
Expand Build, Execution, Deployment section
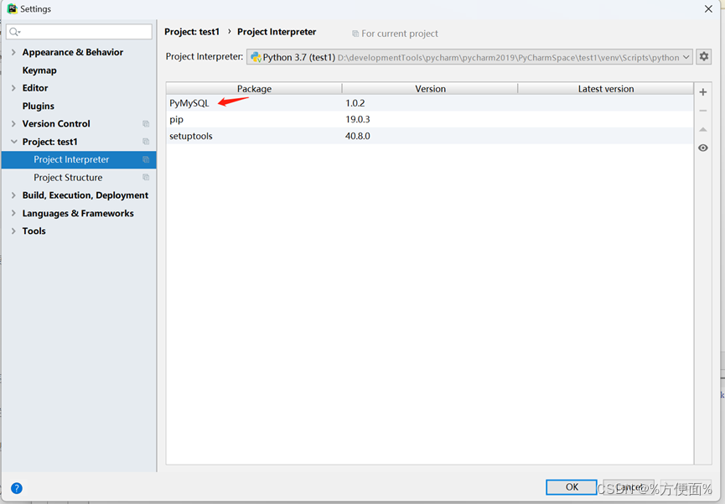coord(13,195)
